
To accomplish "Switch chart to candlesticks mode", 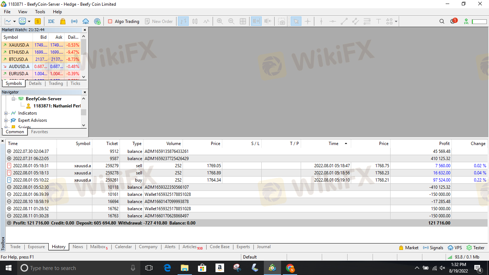I will coord(195,21).
